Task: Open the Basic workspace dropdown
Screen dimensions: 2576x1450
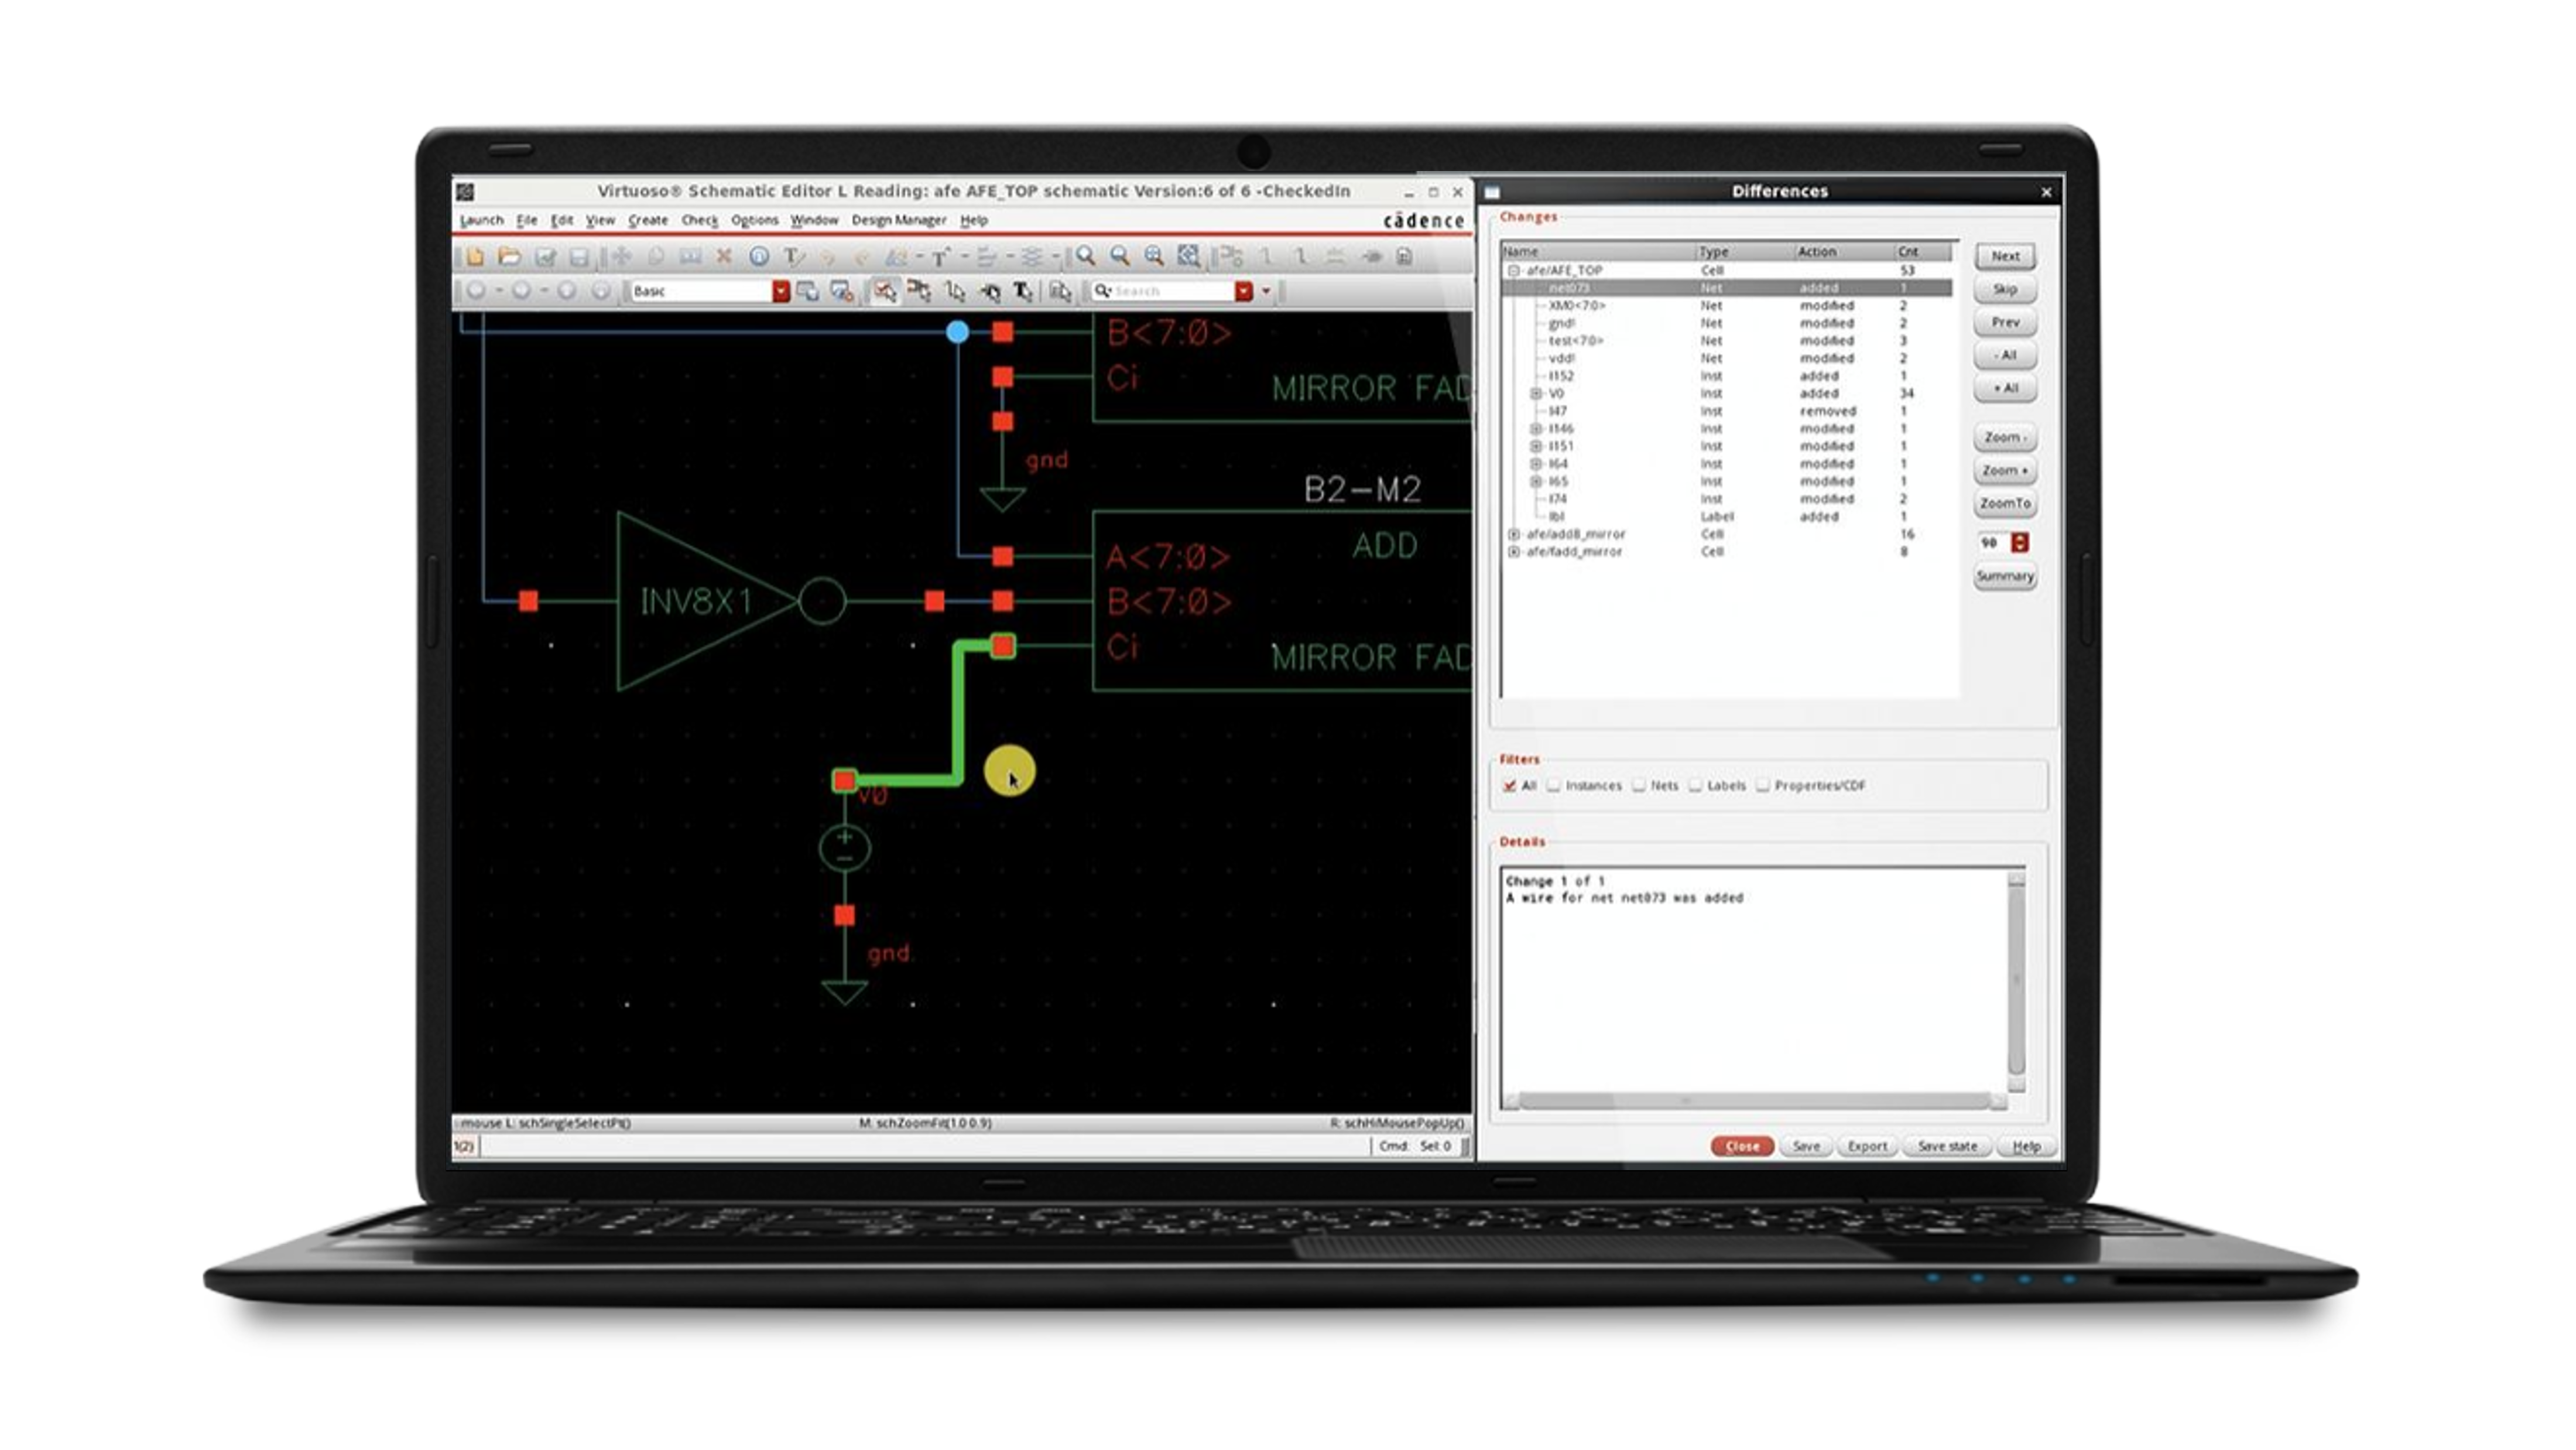Action: tap(781, 291)
